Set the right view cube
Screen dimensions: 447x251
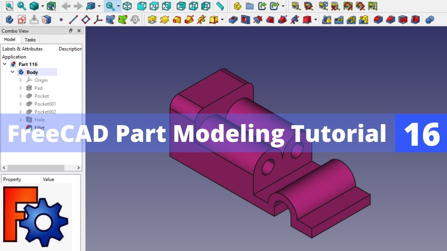(x=167, y=6)
